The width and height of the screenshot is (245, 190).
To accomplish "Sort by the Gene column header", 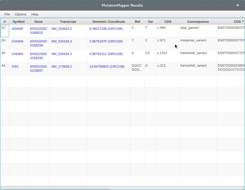I will point(38,22).
